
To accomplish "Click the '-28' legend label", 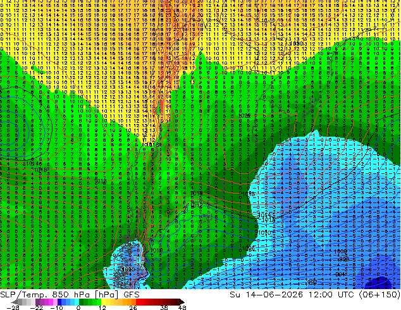I will point(13,307).
